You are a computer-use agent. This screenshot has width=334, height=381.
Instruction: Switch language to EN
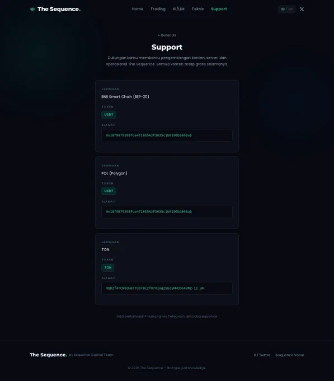click(x=290, y=9)
